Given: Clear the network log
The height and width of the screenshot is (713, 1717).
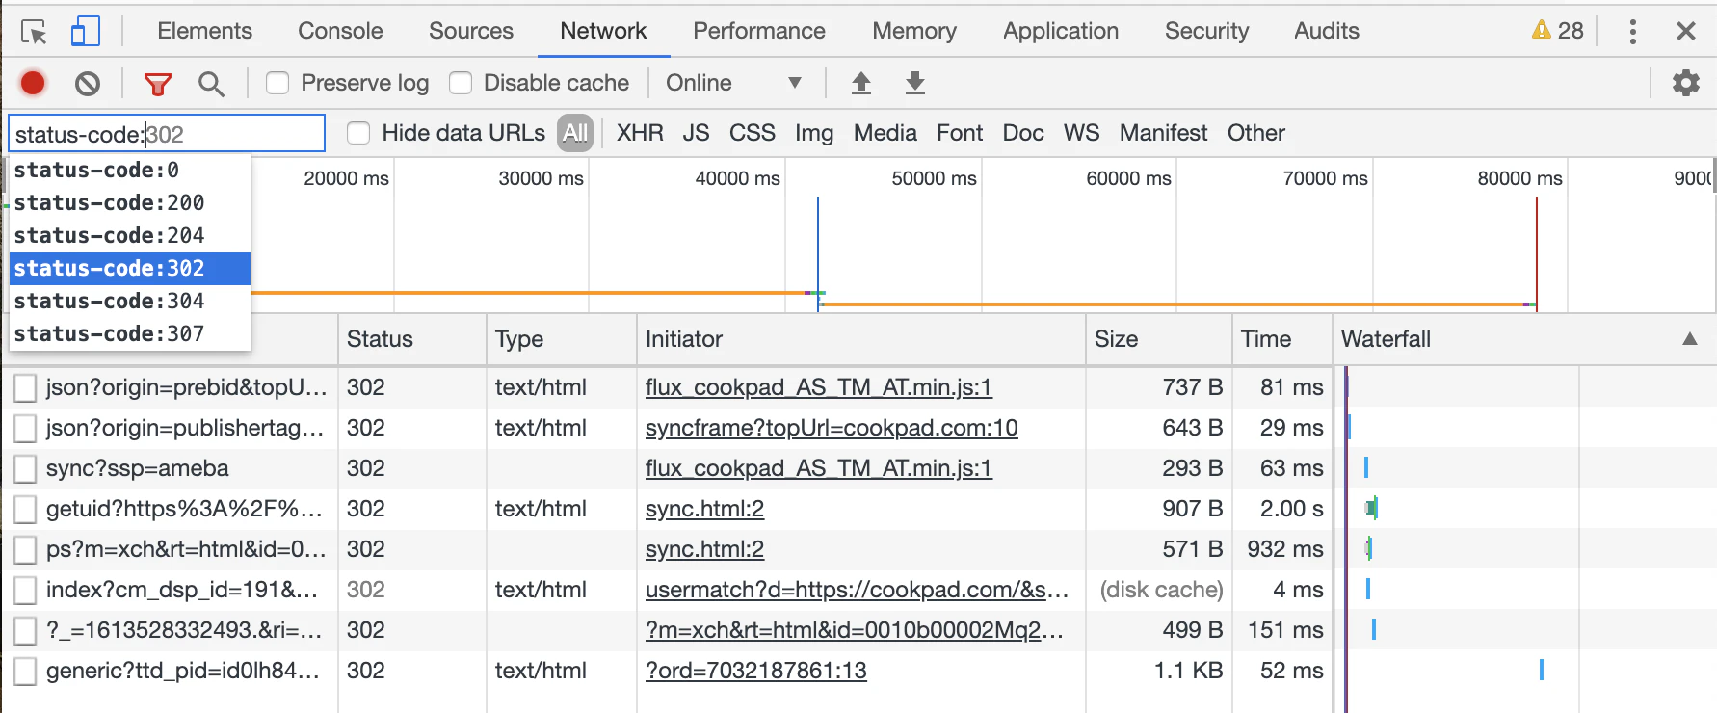Looking at the screenshot, I should point(88,84).
